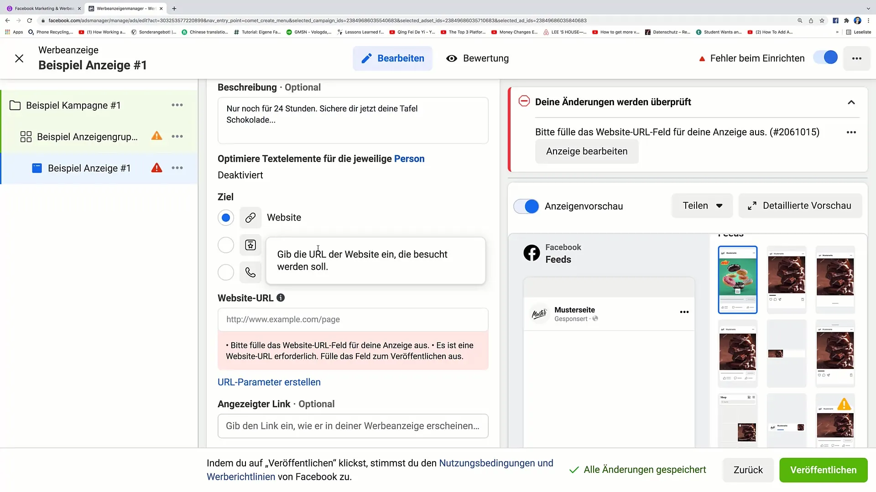Bookmark this page with the star icon
The image size is (876, 492).
[822, 20]
